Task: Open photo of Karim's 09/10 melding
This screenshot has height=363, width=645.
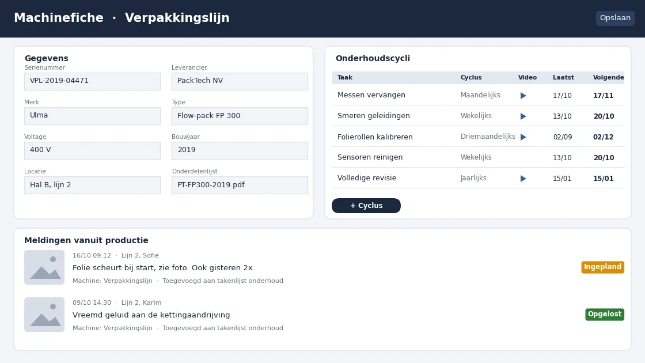Action: click(44, 315)
